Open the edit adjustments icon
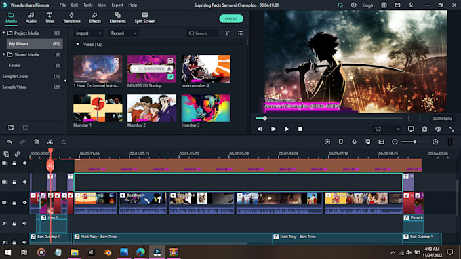This screenshot has width=461, height=259. pyautogui.click(x=64, y=142)
